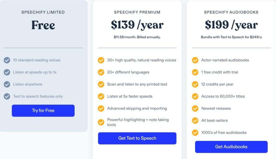
Task: Click orange checkmark beside 20+ different languages
Action: tap(101, 72)
